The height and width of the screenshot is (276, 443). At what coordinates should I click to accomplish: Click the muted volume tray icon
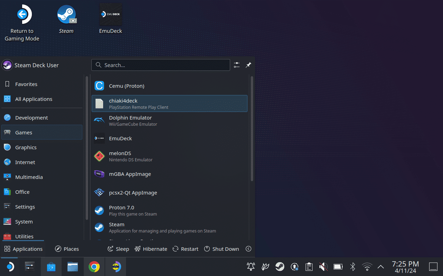pos(323,267)
